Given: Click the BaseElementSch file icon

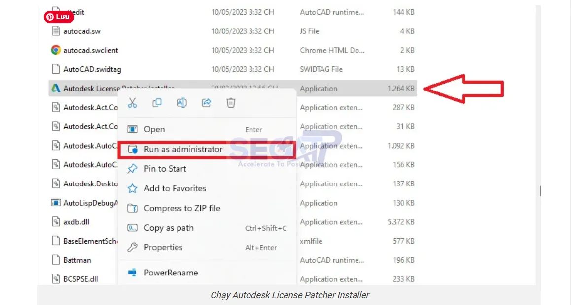Looking at the screenshot, I should click(x=56, y=241).
